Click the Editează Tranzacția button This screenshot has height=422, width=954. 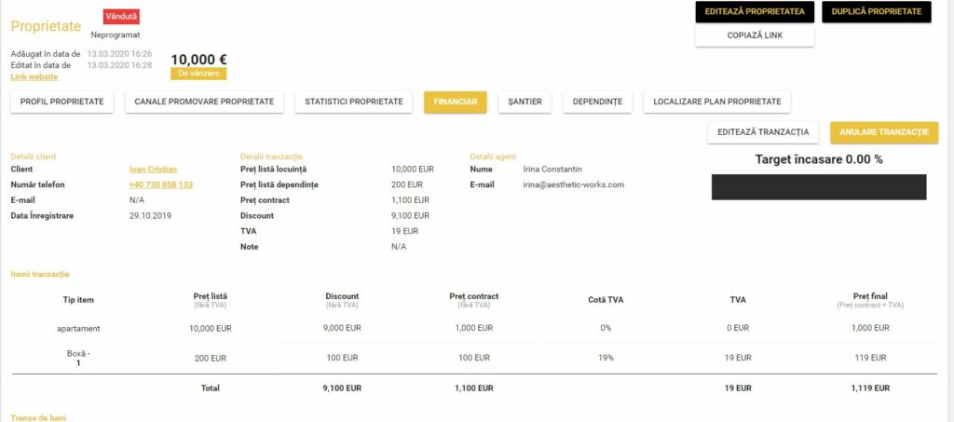tap(763, 132)
